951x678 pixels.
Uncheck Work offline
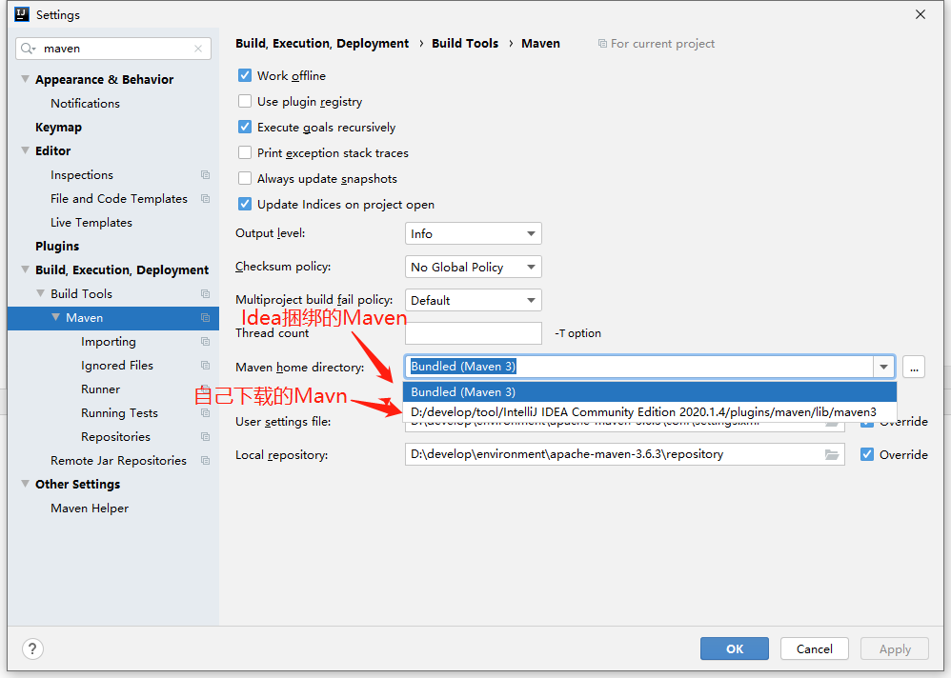tap(245, 76)
